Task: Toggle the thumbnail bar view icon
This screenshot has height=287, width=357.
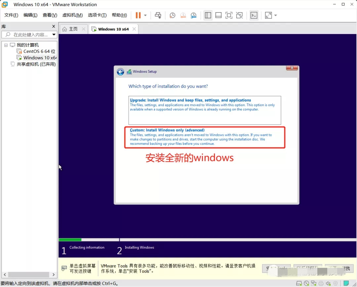Action: point(218,15)
